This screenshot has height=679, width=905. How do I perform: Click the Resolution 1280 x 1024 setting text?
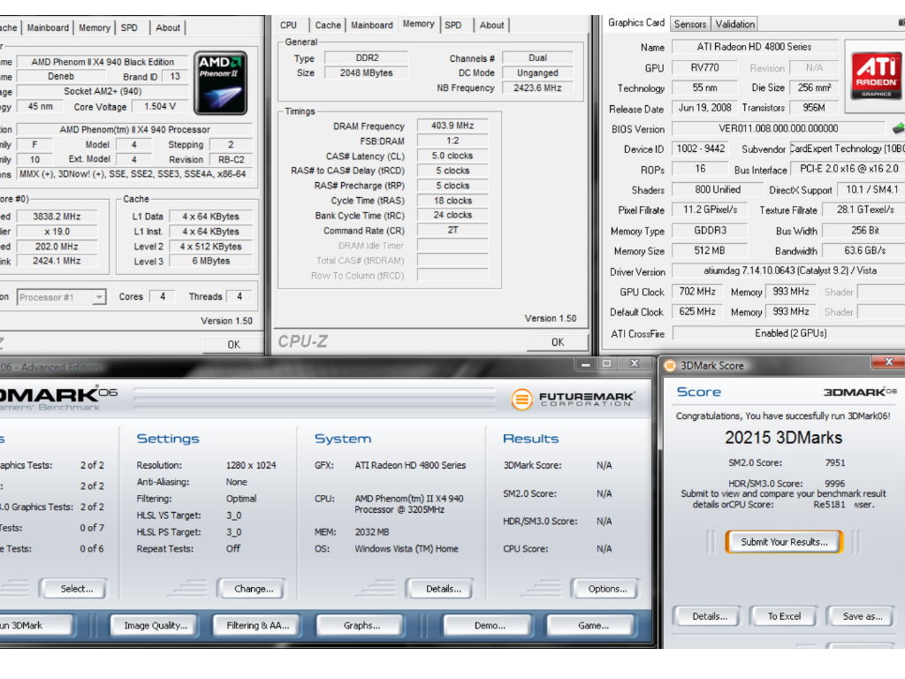point(251,465)
